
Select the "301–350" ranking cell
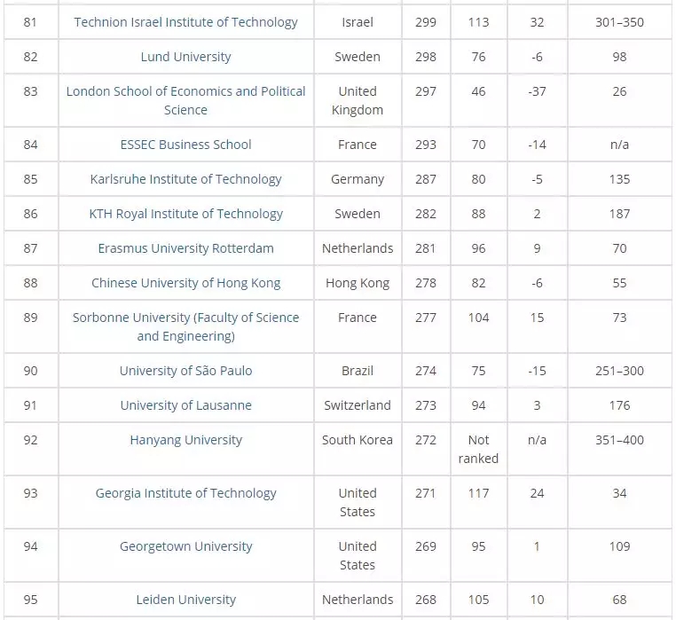pyautogui.click(x=619, y=22)
